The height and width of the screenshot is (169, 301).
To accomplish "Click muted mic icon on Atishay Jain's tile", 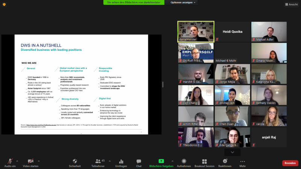I will tap(217, 103).
